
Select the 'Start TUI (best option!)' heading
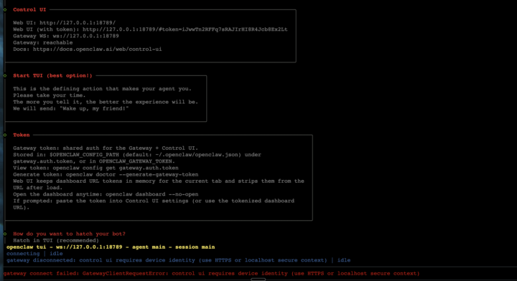point(52,75)
